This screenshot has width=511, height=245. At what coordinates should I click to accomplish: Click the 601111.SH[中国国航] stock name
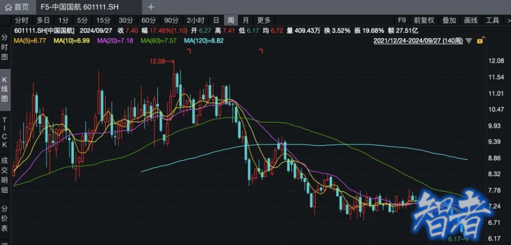[44, 31]
